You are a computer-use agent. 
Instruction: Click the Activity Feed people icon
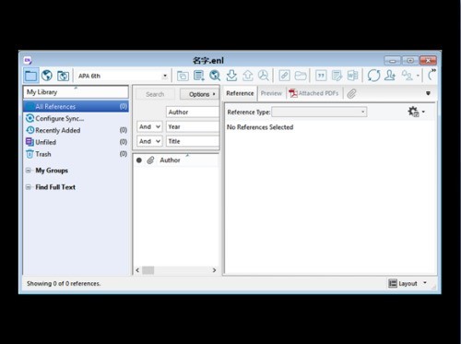coord(408,76)
